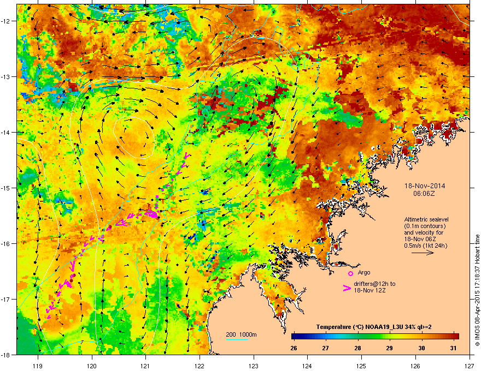Click the colorbar value 27
Screen dimensions: 481x371
[325, 348]
